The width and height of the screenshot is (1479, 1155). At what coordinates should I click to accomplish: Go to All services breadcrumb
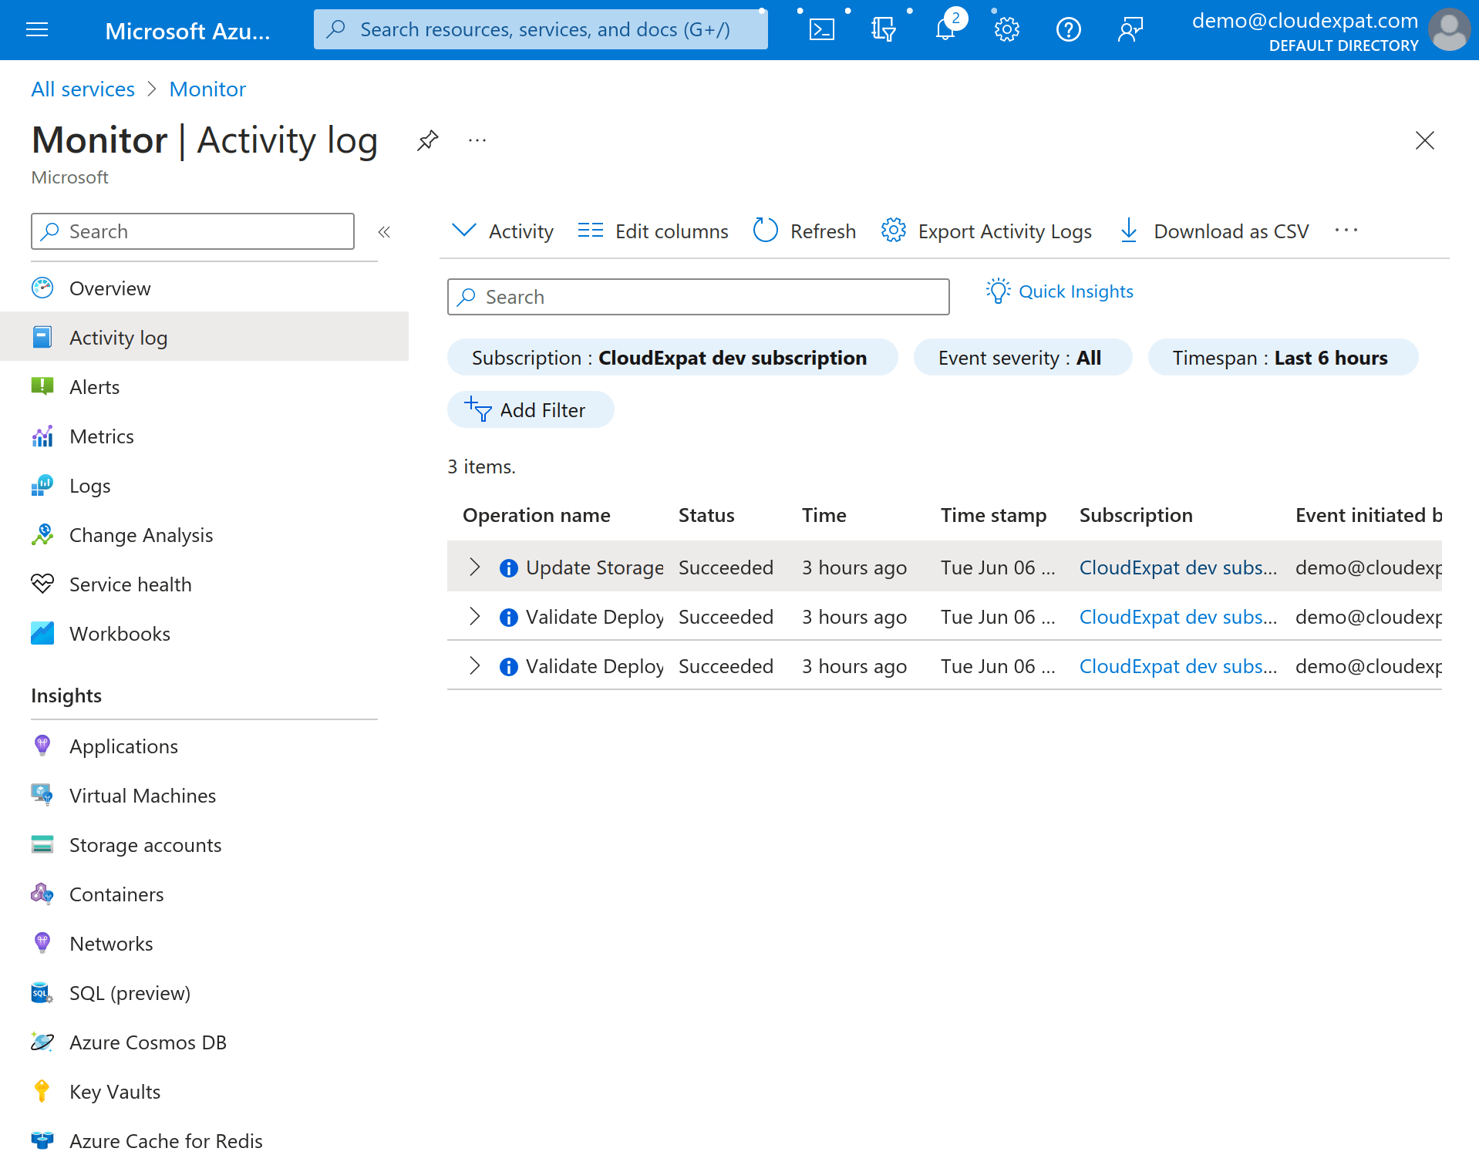click(83, 89)
